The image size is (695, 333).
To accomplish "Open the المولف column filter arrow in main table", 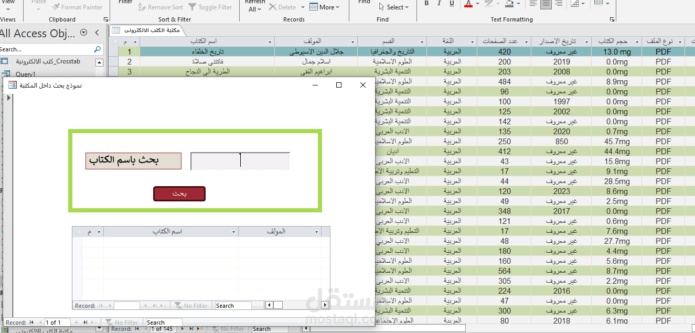I will [352, 41].
